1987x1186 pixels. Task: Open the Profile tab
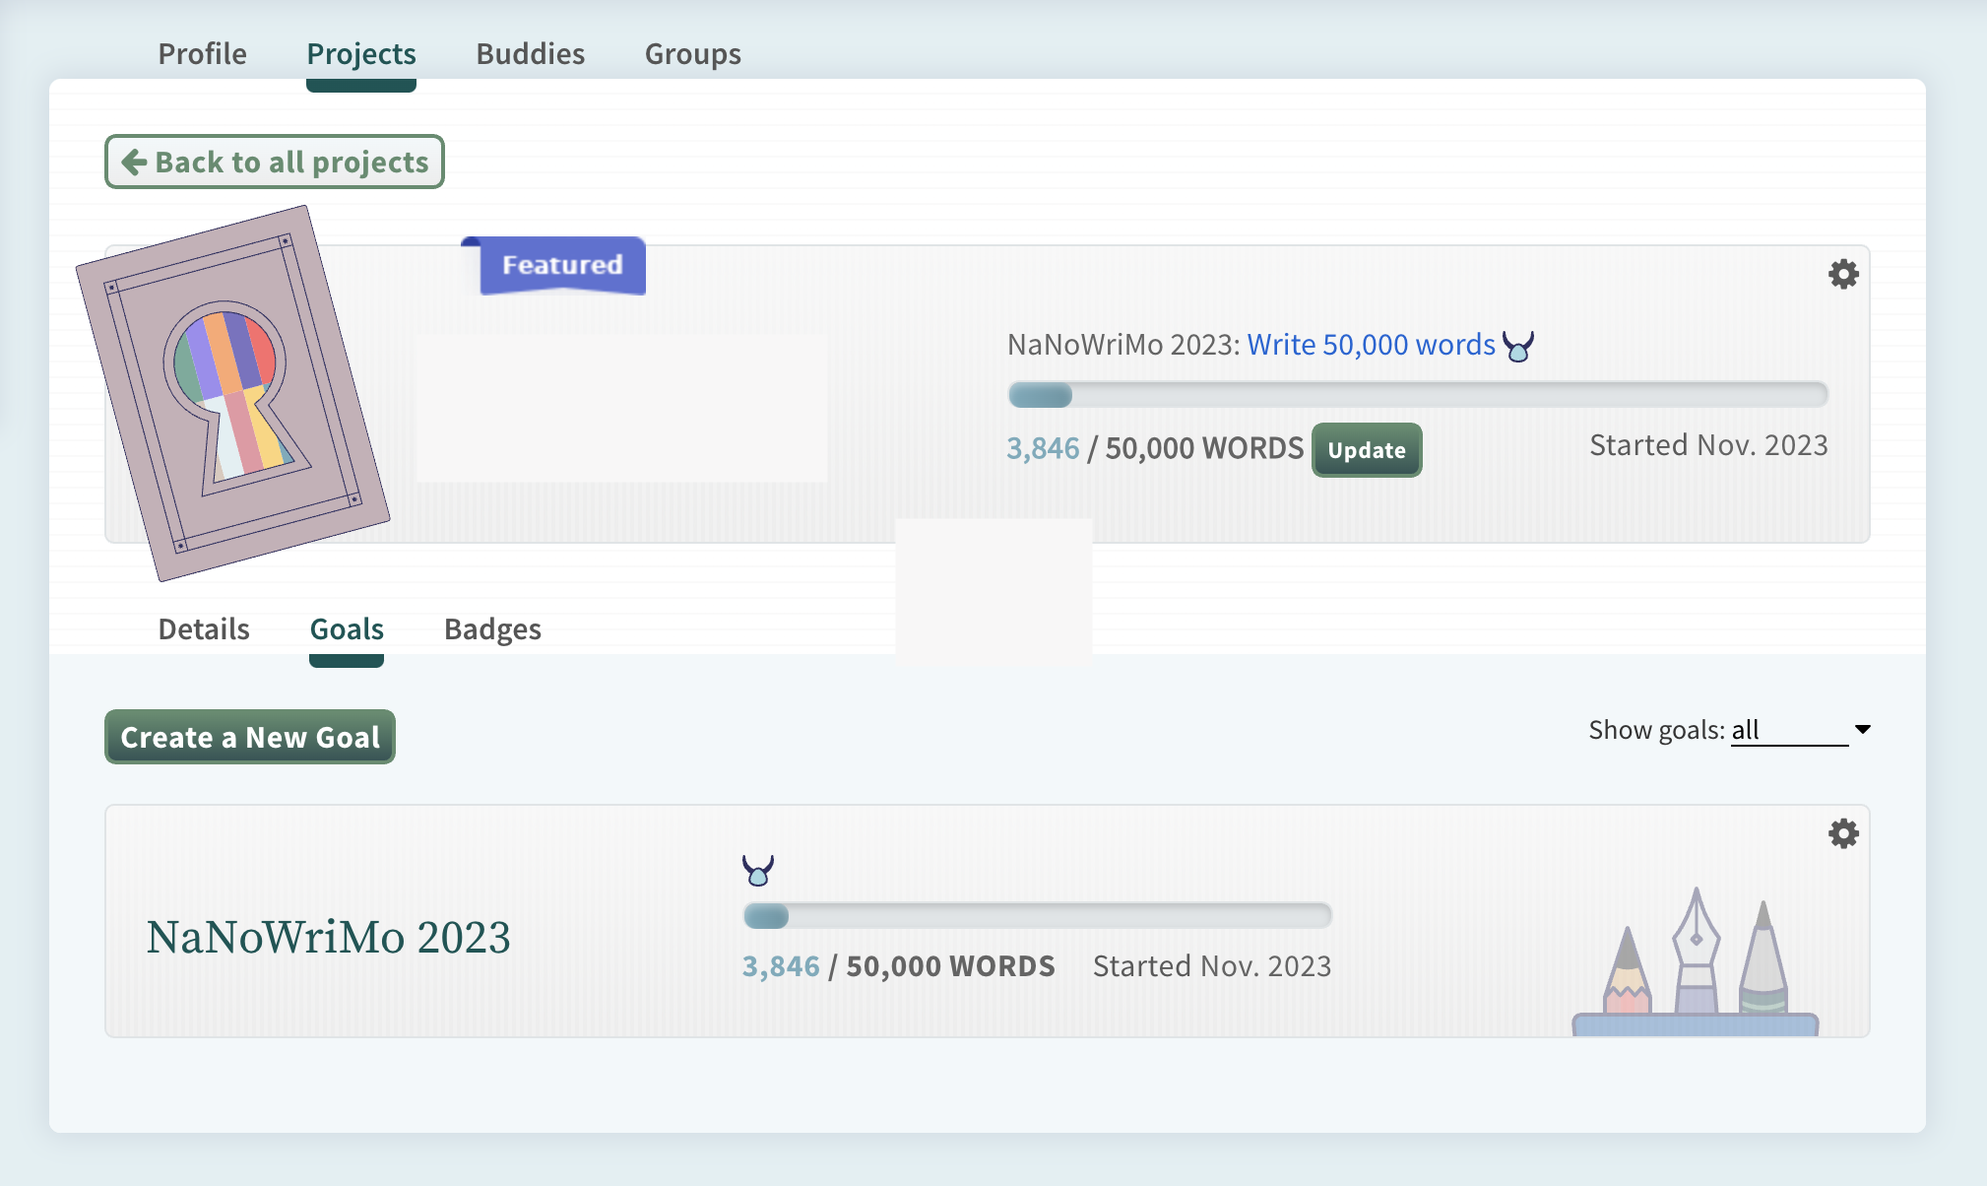pyautogui.click(x=203, y=54)
